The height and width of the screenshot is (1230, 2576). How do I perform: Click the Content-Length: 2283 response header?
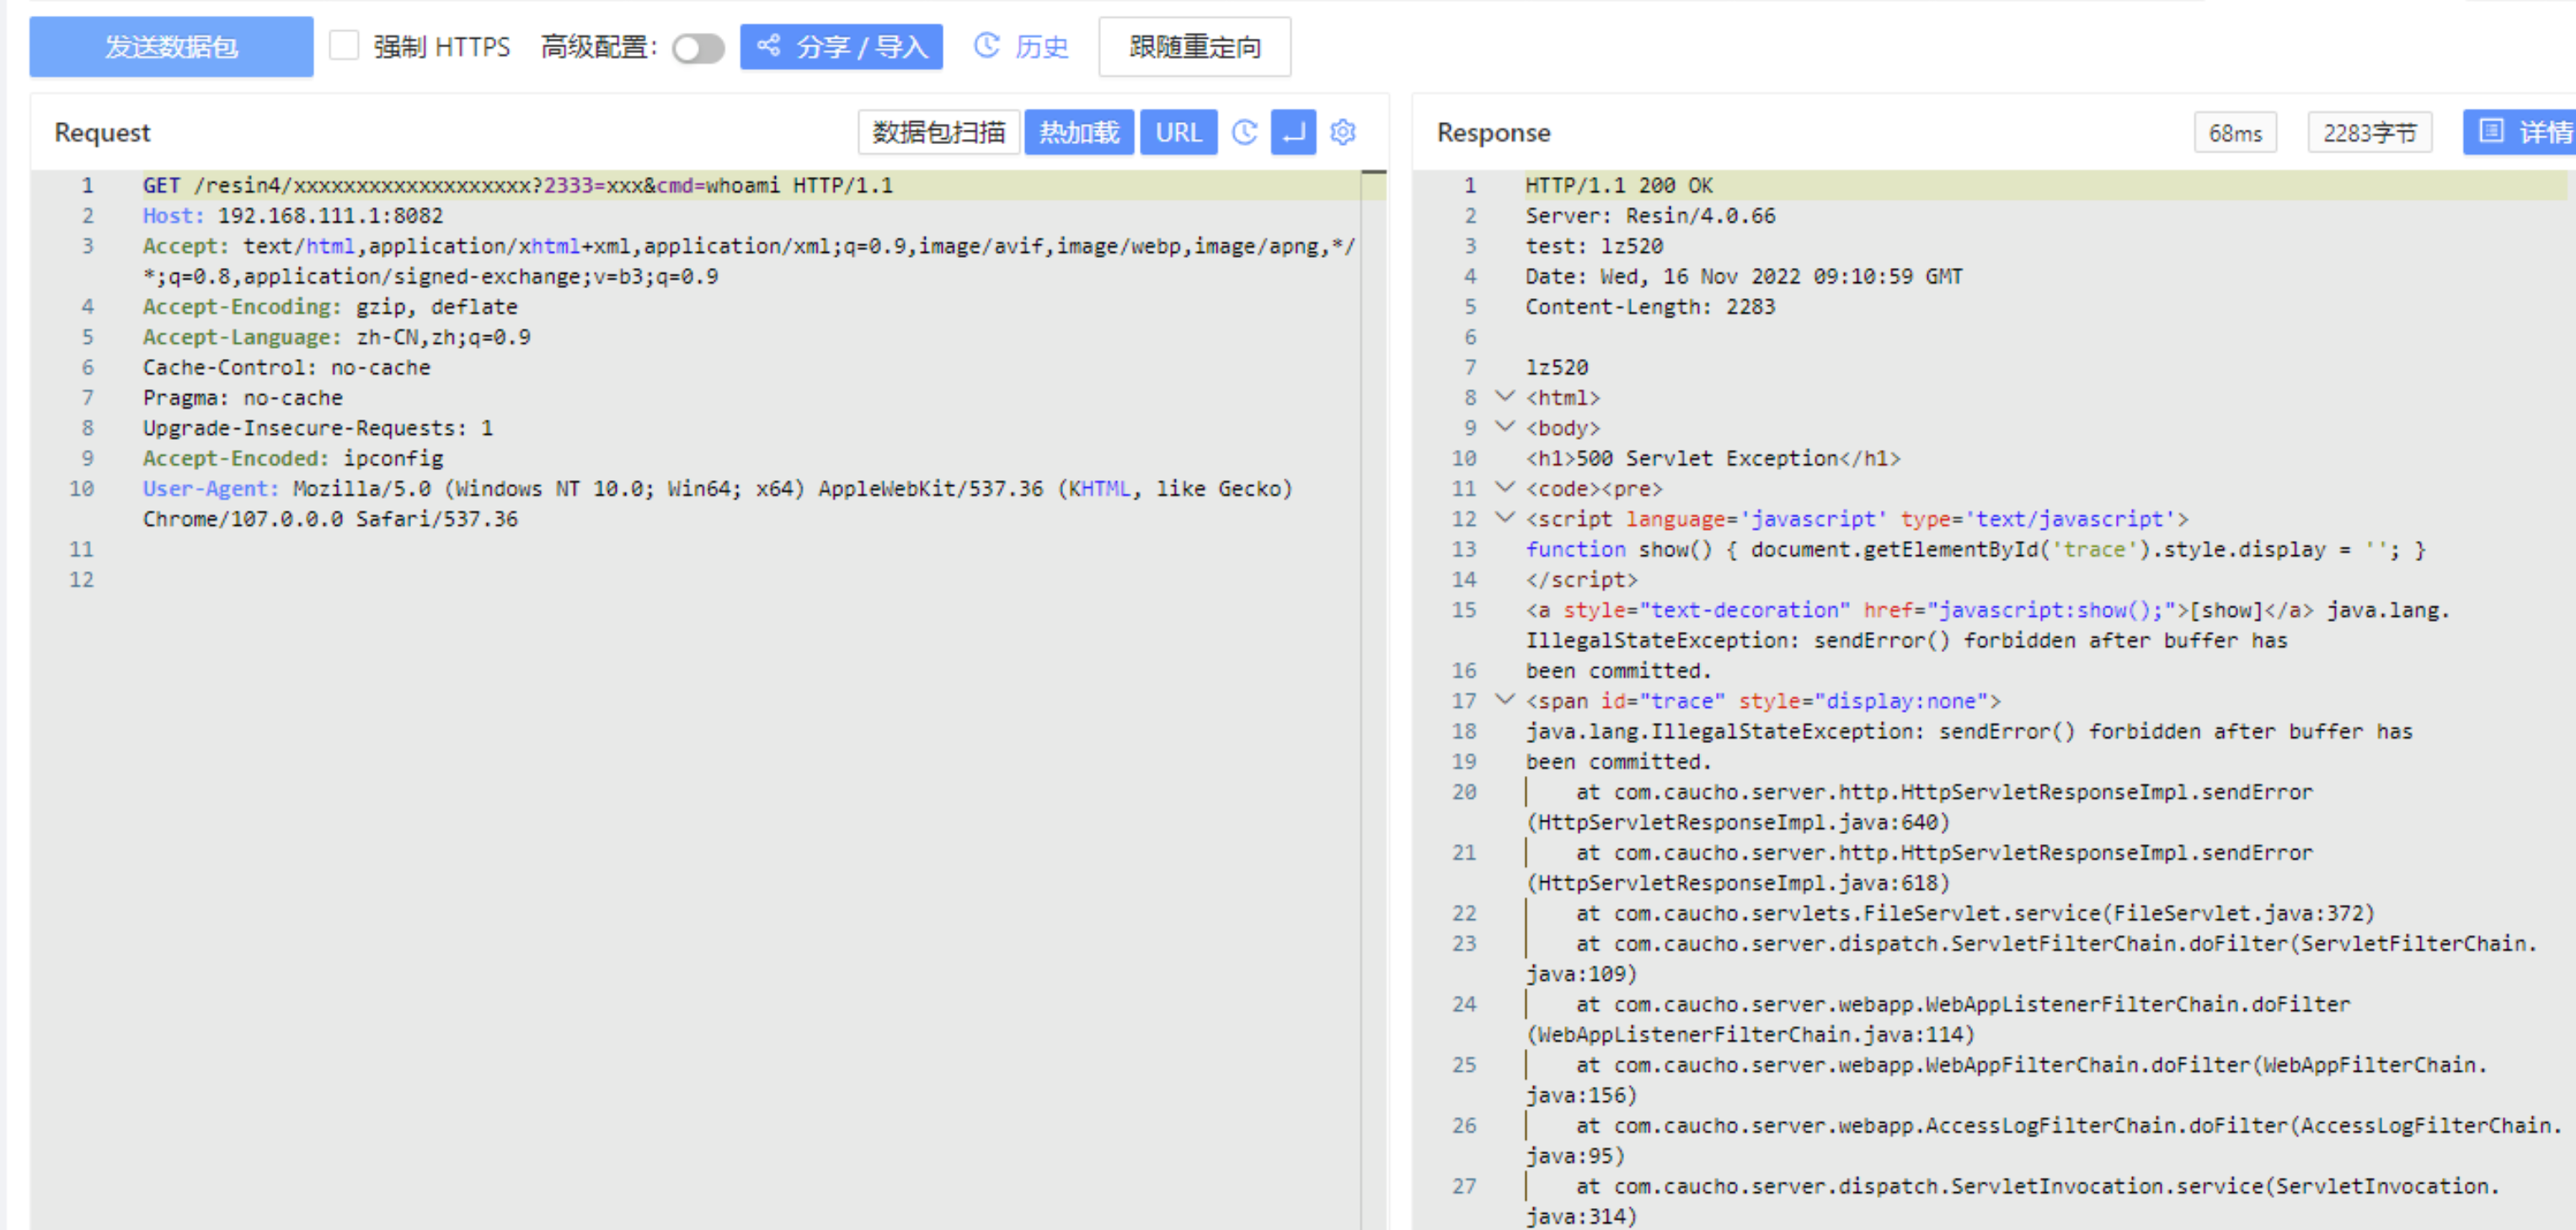(1650, 307)
